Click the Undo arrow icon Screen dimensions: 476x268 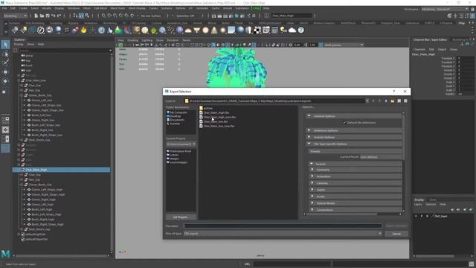point(54,16)
